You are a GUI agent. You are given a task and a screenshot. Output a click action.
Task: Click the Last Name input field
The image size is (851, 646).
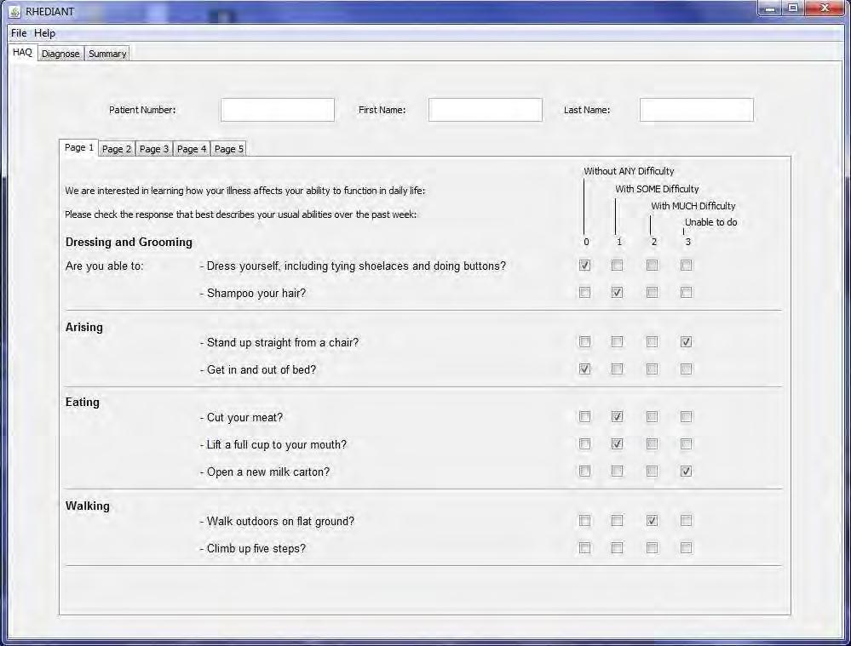click(696, 110)
